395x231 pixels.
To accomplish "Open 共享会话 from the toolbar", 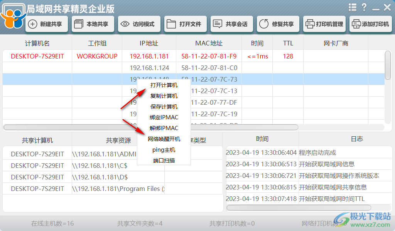I will point(232,24).
